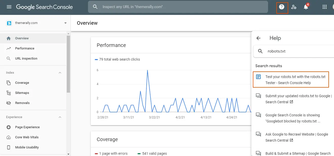Click forum icon beside Build & Submit a Sitemap

coord(258,153)
